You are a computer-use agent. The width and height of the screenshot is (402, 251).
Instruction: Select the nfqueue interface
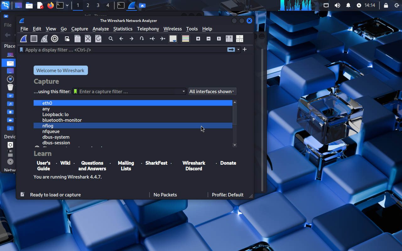133,131
